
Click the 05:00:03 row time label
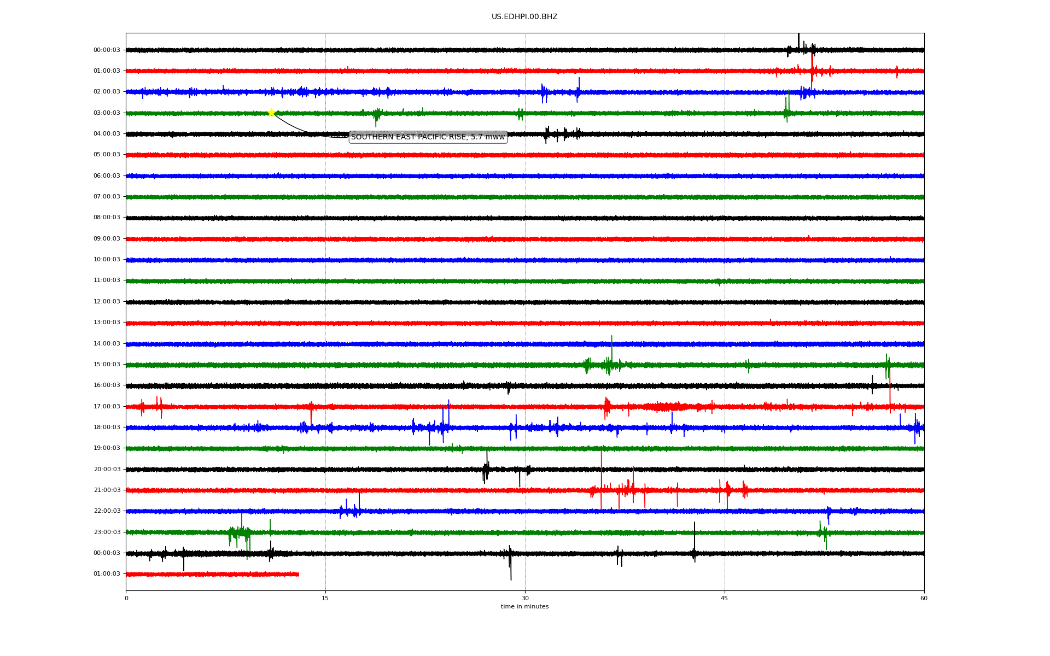(107, 154)
